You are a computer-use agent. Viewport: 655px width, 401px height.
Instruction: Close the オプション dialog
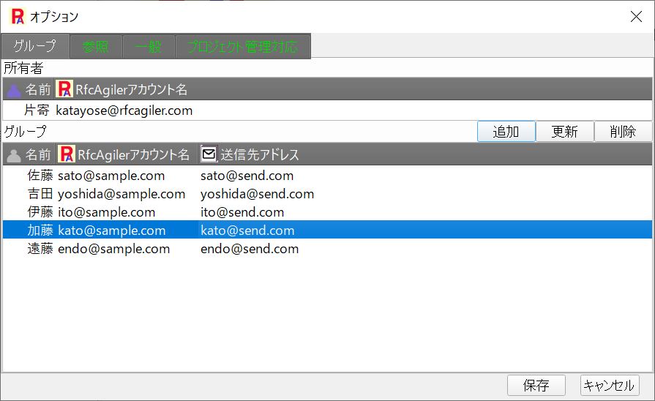click(x=636, y=16)
